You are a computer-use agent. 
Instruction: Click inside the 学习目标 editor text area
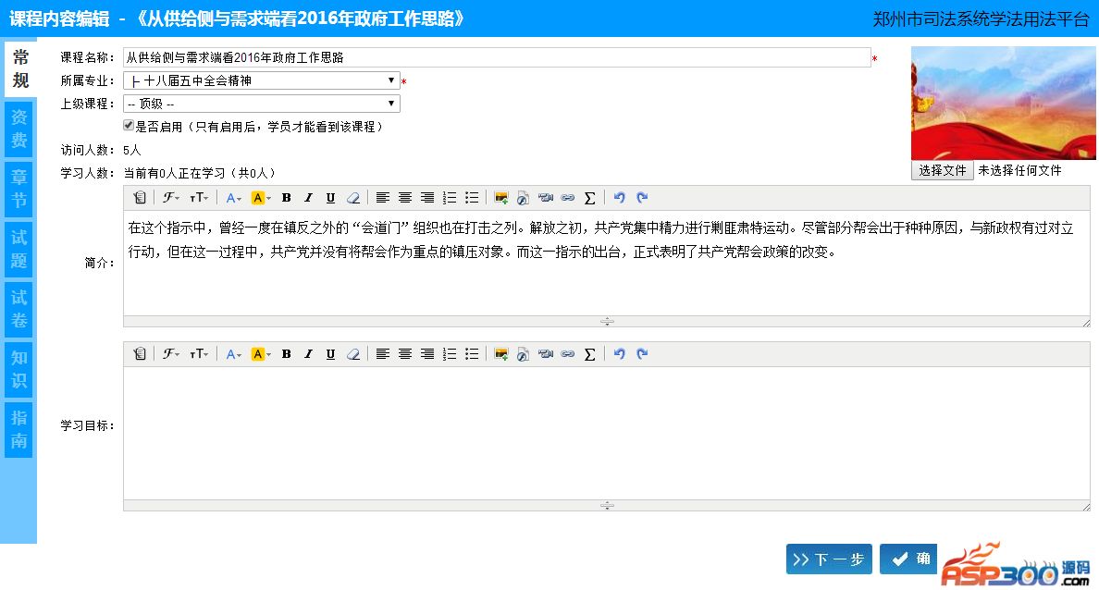[606, 433]
